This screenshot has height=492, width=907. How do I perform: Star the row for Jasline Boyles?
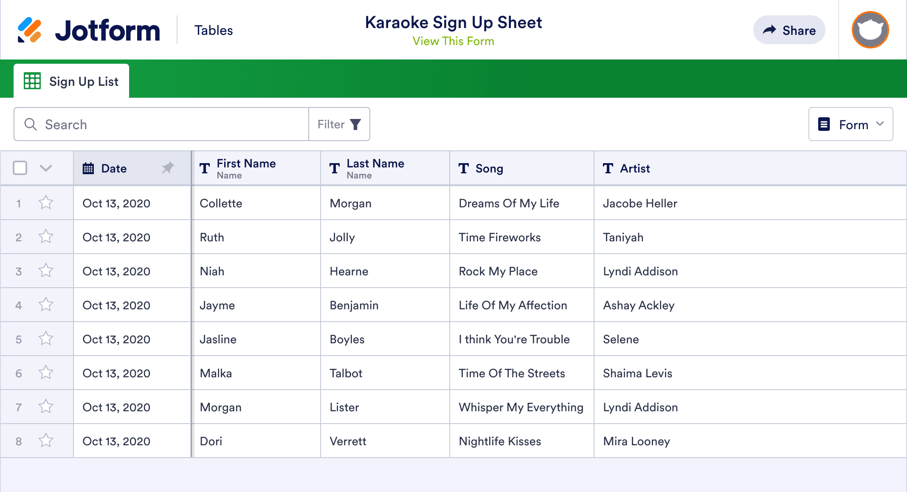coord(46,339)
